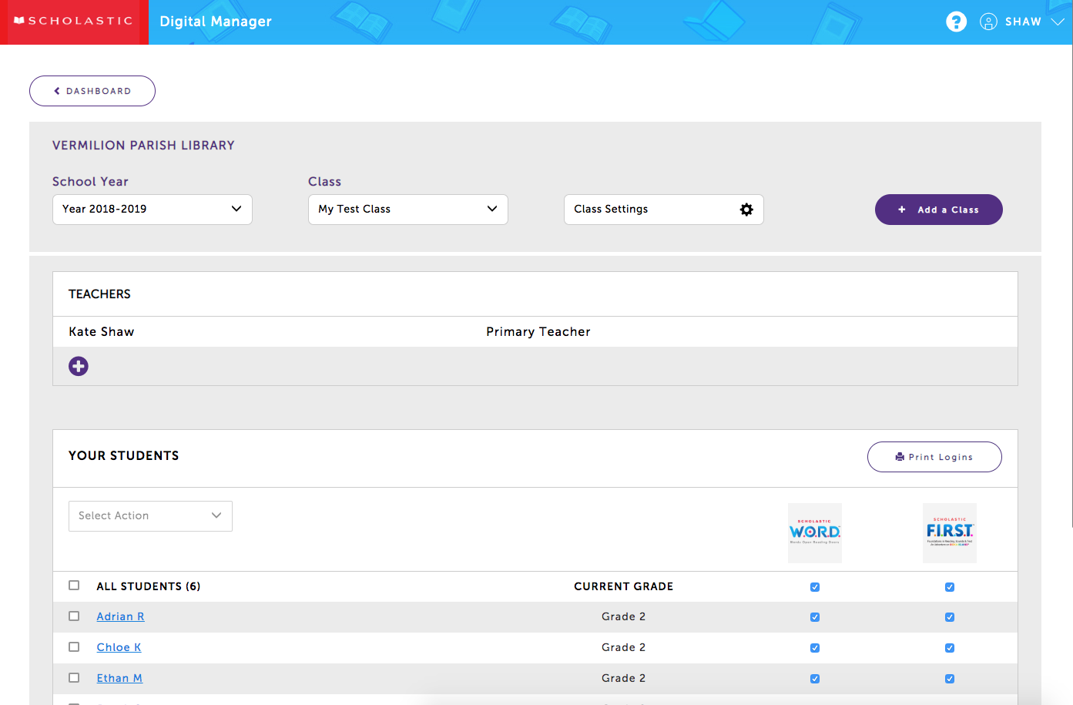The image size is (1073, 705).
Task: Click the School Year label
Action: (90, 182)
